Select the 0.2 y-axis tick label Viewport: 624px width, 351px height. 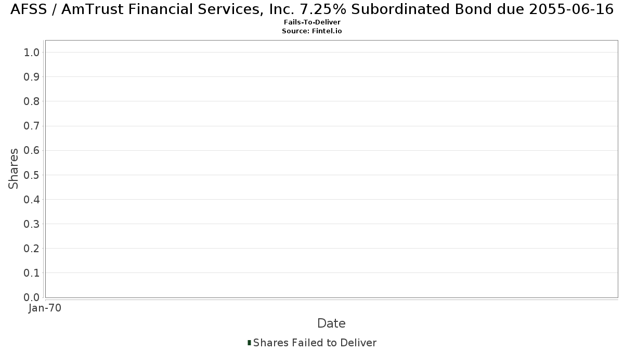(x=32, y=248)
